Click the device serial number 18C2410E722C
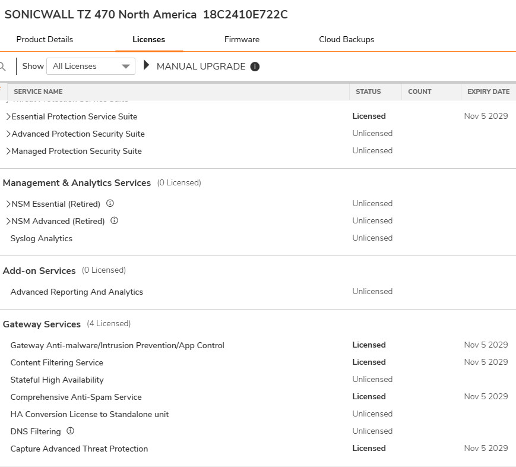The width and height of the screenshot is (516, 467). (x=245, y=14)
